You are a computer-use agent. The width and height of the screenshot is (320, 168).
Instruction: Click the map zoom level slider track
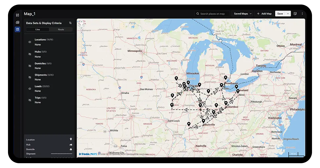point(82,55)
